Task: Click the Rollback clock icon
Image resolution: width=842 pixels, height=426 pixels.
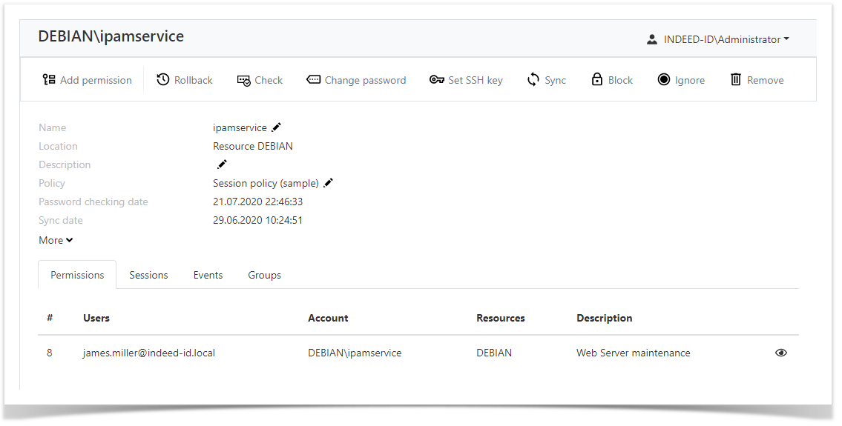Action: [x=162, y=80]
